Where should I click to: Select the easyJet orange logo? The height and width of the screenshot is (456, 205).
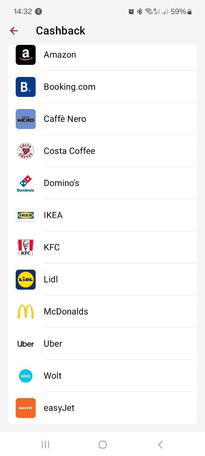tap(26, 408)
